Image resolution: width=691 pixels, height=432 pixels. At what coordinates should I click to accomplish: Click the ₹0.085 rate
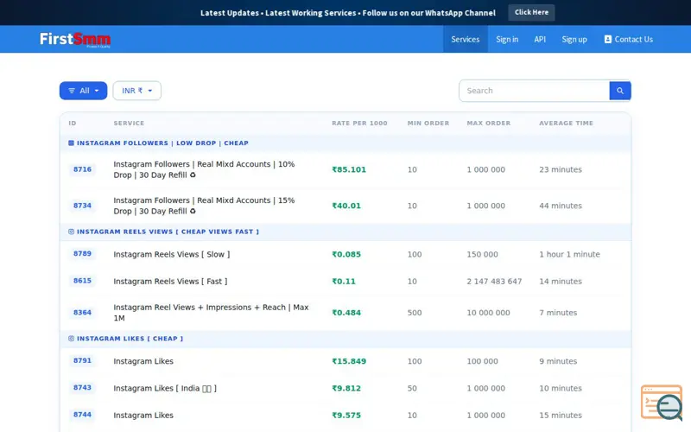[346, 254]
